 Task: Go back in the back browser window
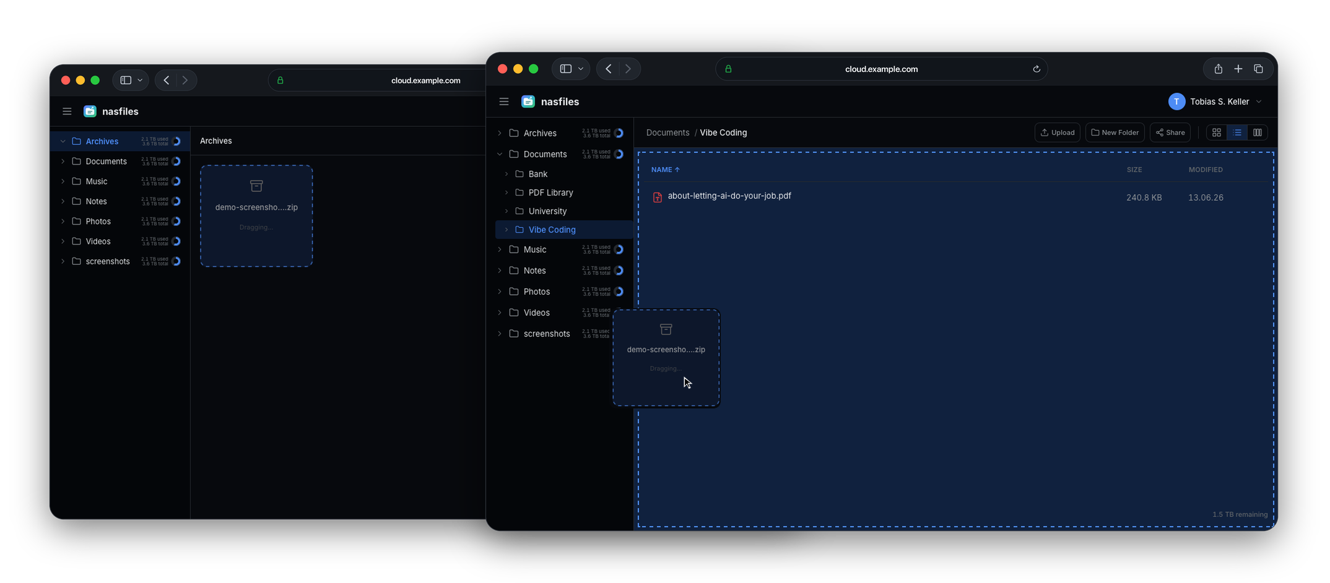click(167, 80)
